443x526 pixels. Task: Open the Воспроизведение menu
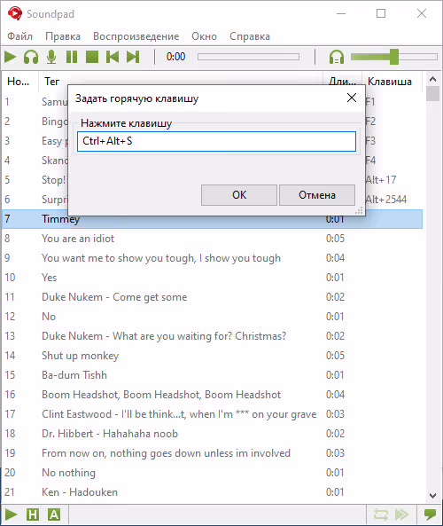136,36
